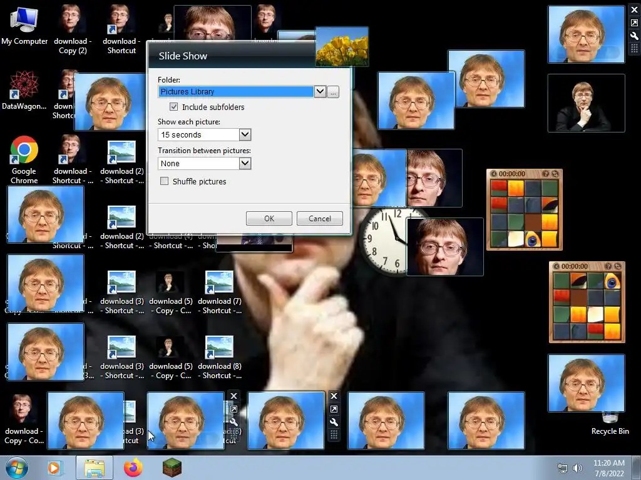
Task: Uncheck the Include subfolders checkbox
Action: (x=174, y=107)
